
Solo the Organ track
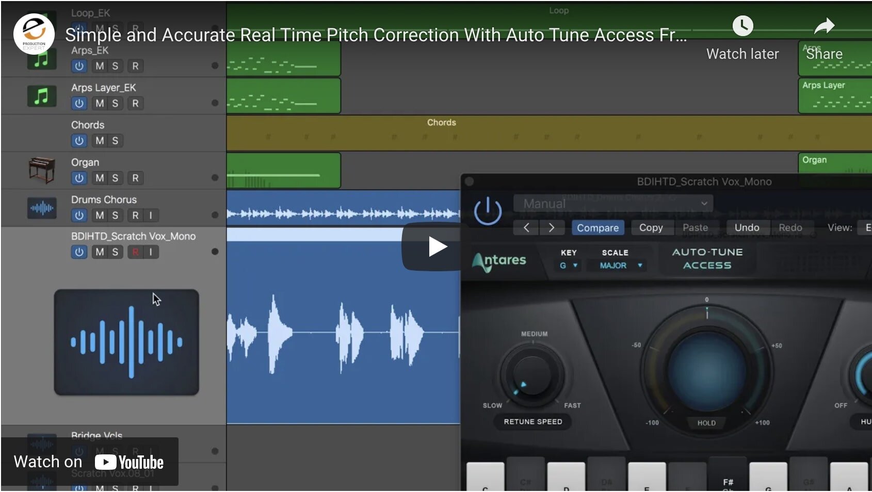[115, 178]
